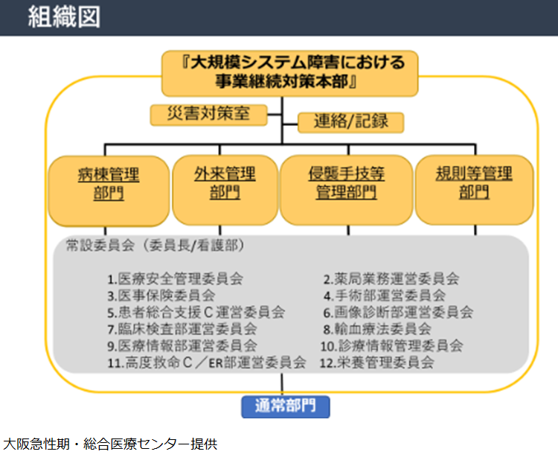
Task: Click the 組織図 header title
Action: (63, 16)
